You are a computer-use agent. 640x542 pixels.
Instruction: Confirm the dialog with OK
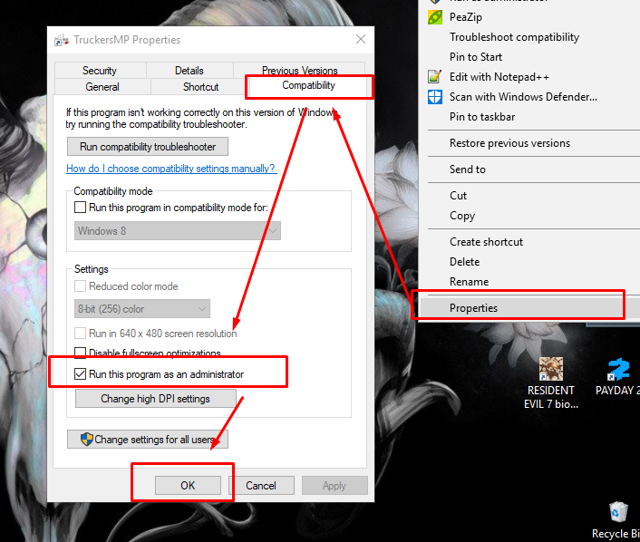point(188,485)
